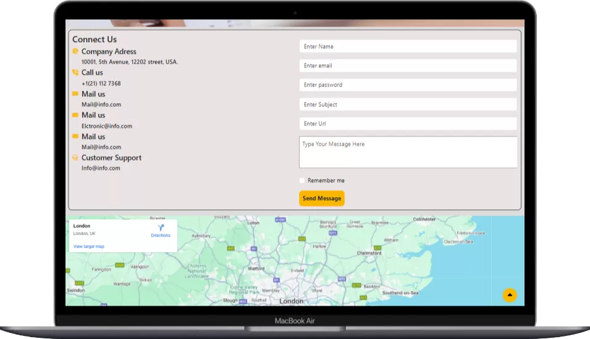
Task: Click the Chelmsford label on map
Action: pos(369,253)
